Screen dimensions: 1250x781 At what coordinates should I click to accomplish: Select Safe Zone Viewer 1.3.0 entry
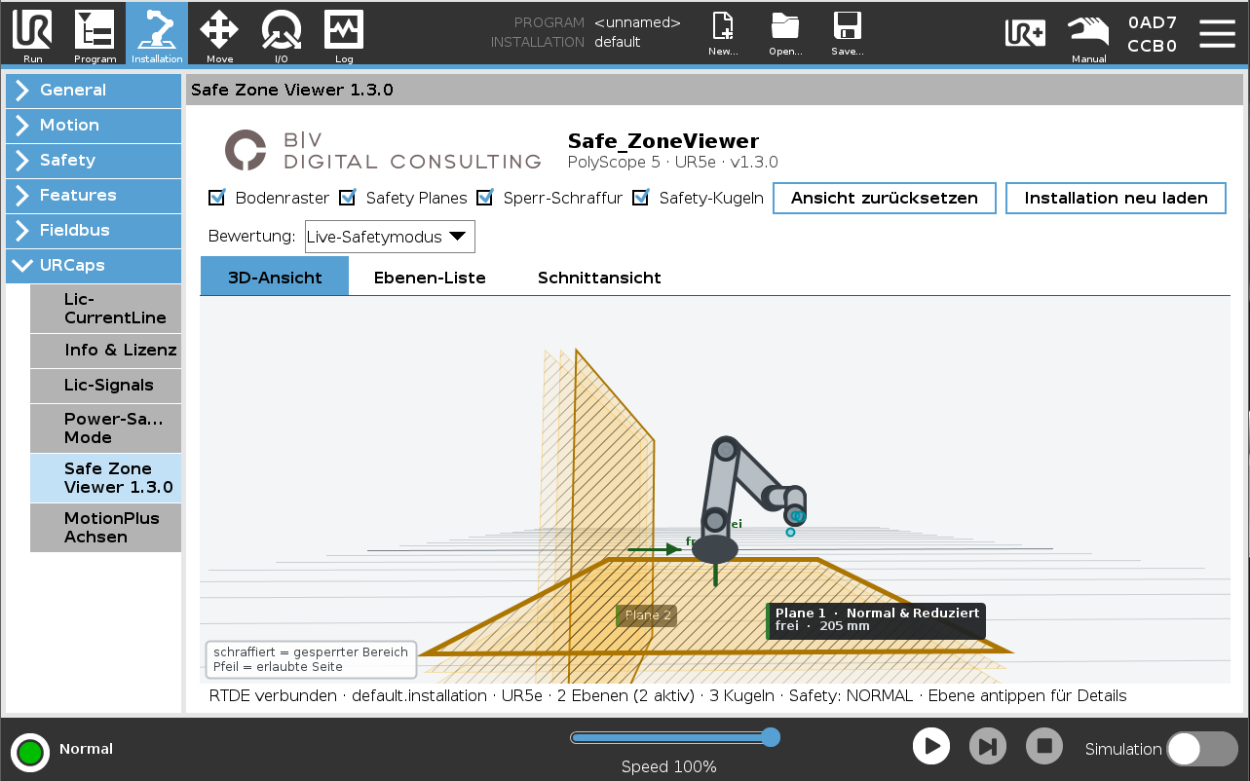[105, 478]
